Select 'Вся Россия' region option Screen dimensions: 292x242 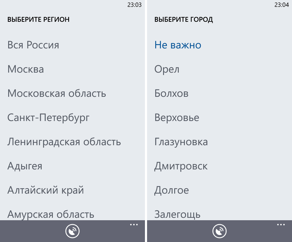[x=33, y=45]
